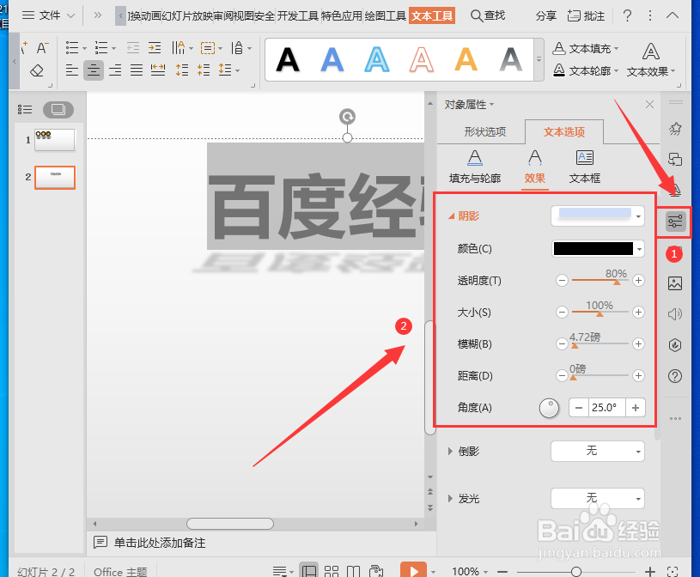Open 文本填充 text fill dropdown
700x577 pixels.
(586, 48)
